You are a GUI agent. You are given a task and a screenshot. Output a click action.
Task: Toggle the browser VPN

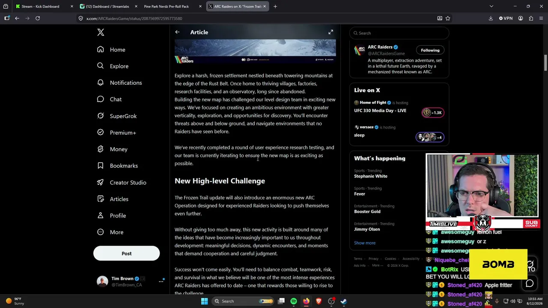506,18
